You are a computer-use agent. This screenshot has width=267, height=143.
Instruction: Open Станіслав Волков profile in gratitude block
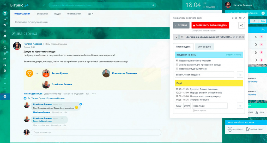coord(62,84)
